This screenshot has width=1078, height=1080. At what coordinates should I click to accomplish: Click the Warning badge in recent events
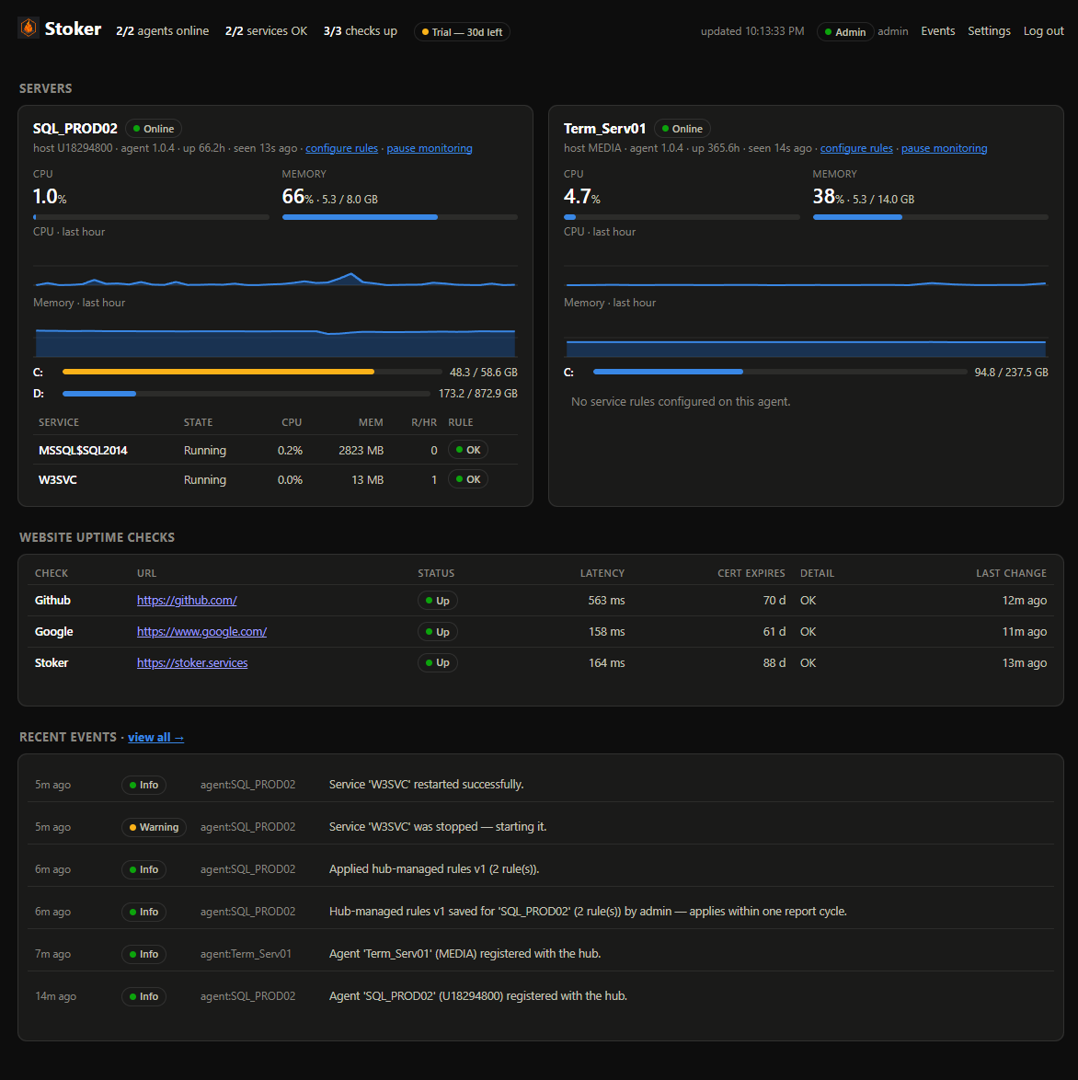click(x=154, y=827)
